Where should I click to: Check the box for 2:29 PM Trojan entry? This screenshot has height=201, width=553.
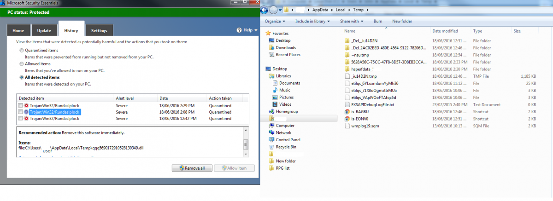click(x=20, y=106)
